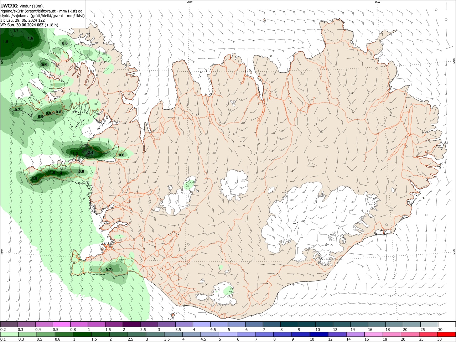The width and height of the screenshot is (456, 342).
Task: Select the pink rain swatch labeled 20
Action: [x=410, y=334]
